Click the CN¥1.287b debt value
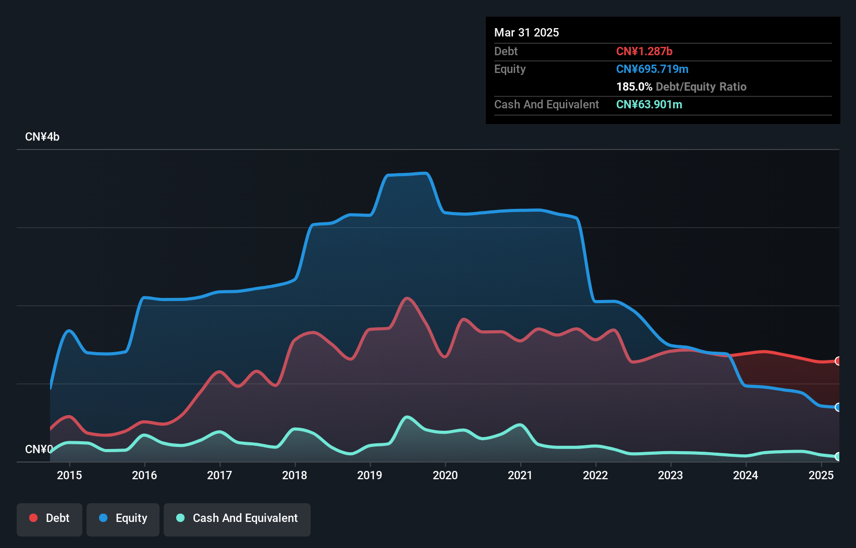This screenshot has height=548, width=856. [x=644, y=51]
